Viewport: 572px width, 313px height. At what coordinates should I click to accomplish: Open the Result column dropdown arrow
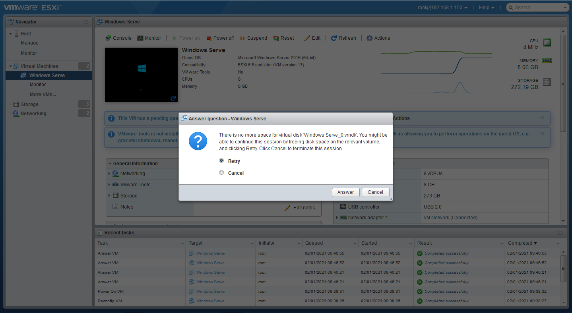[x=502, y=243]
